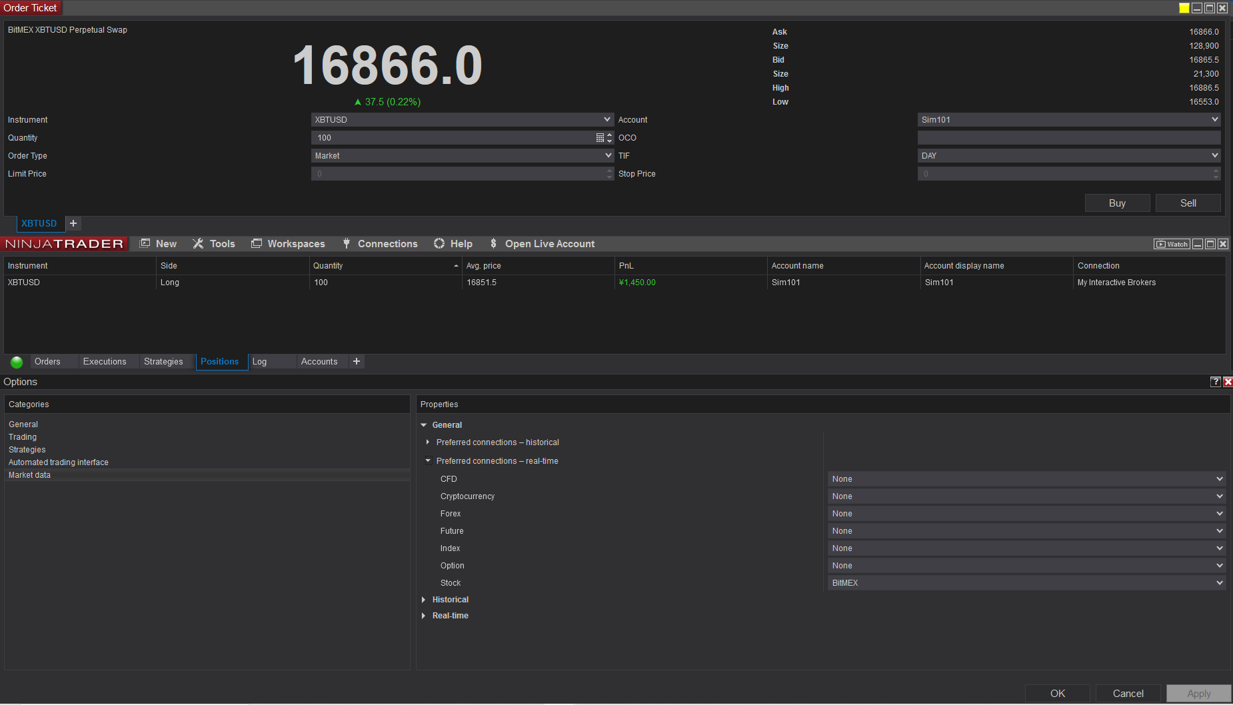Collapse Preferred connections – real-time
Viewport: 1233px width, 705px height.
(428, 460)
